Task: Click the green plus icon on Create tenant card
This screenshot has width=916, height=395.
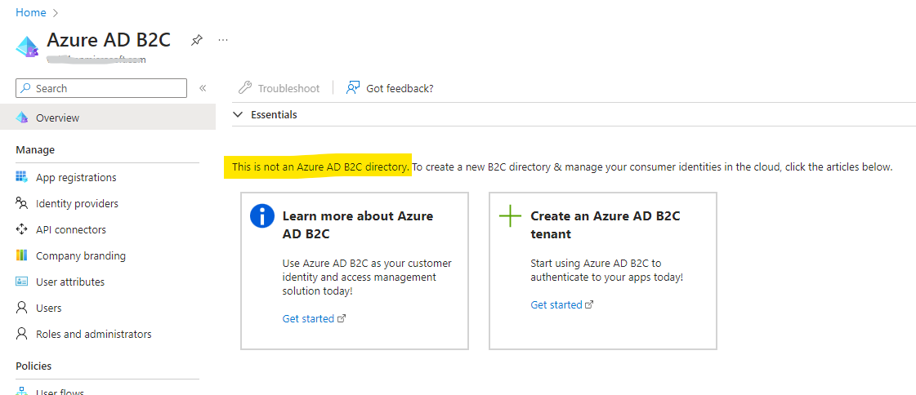Action: click(510, 216)
